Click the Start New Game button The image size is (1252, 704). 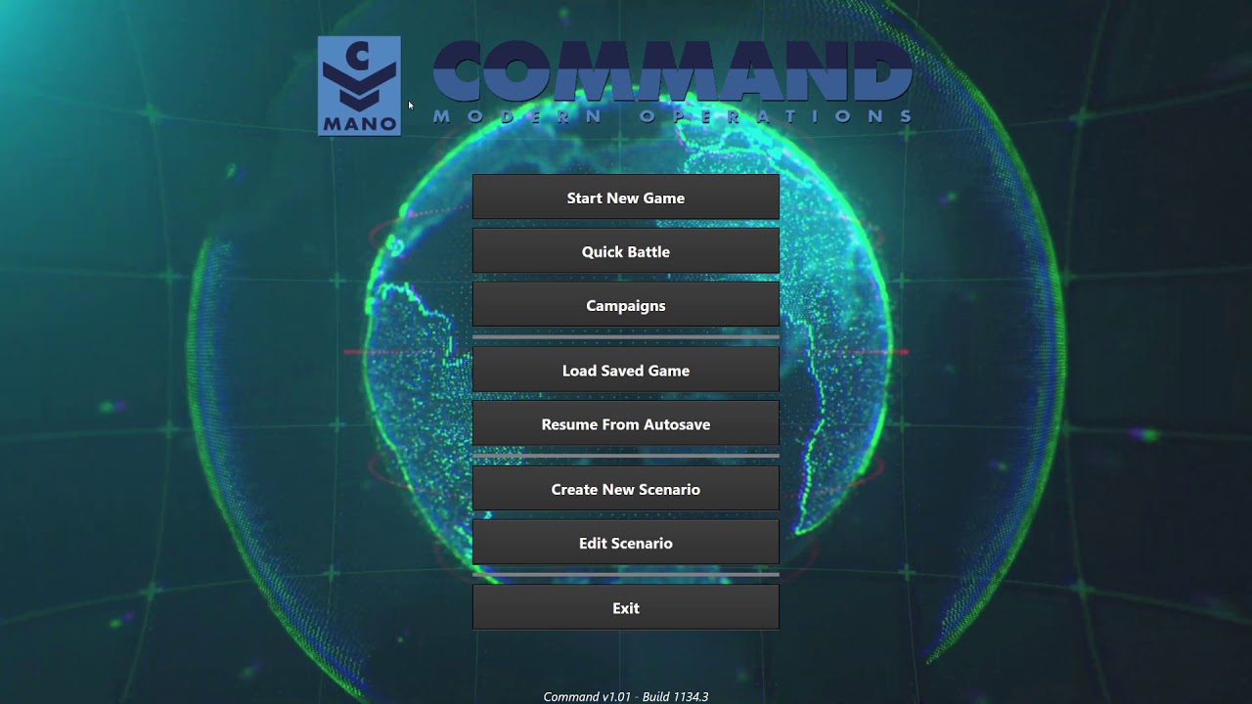tap(626, 198)
